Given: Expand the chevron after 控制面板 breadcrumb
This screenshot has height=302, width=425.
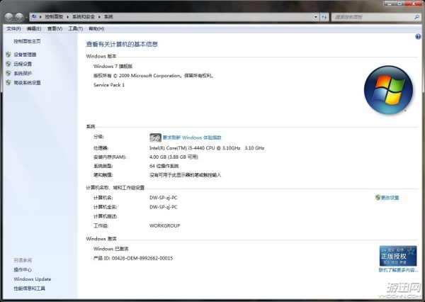Looking at the screenshot, I should point(68,17).
